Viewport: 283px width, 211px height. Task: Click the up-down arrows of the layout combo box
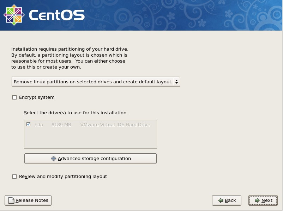(176, 82)
